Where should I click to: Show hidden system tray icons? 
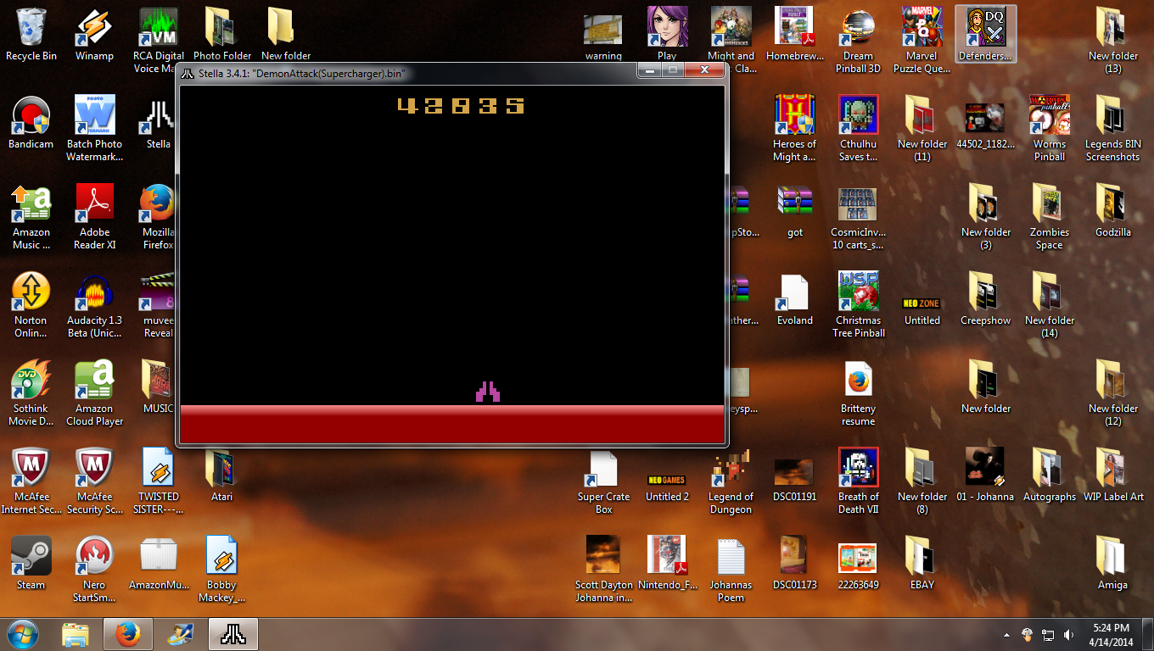click(1006, 634)
